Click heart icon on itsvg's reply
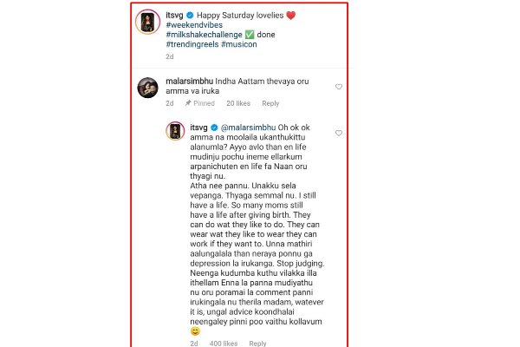The image size is (520, 347). tap(338, 133)
